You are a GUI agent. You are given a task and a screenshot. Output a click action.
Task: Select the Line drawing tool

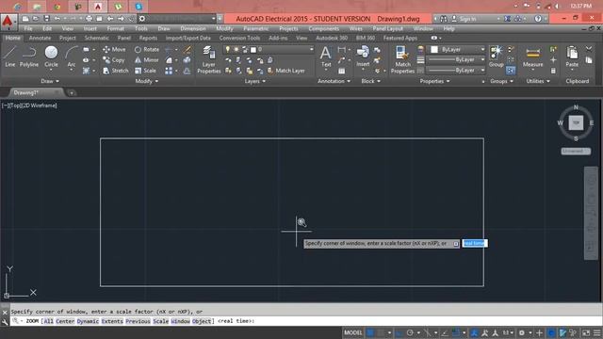pos(10,56)
